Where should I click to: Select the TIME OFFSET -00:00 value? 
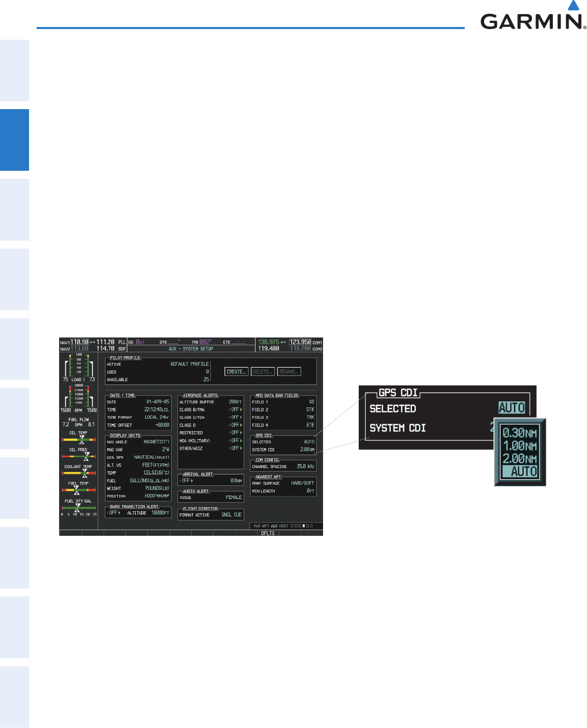click(162, 425)
